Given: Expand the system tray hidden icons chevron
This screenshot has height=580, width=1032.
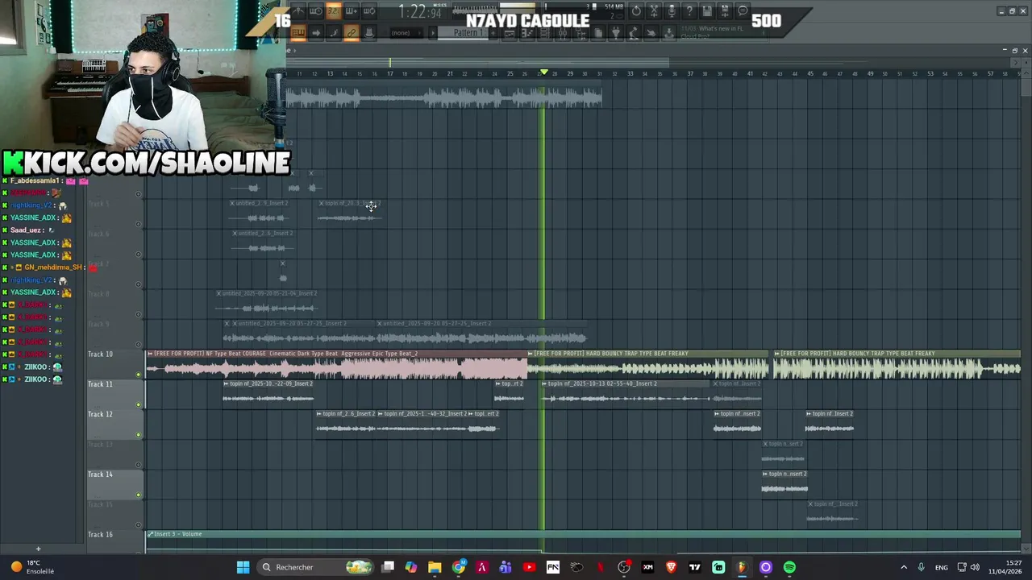Looking at the screenshot, I should point(903,567).
